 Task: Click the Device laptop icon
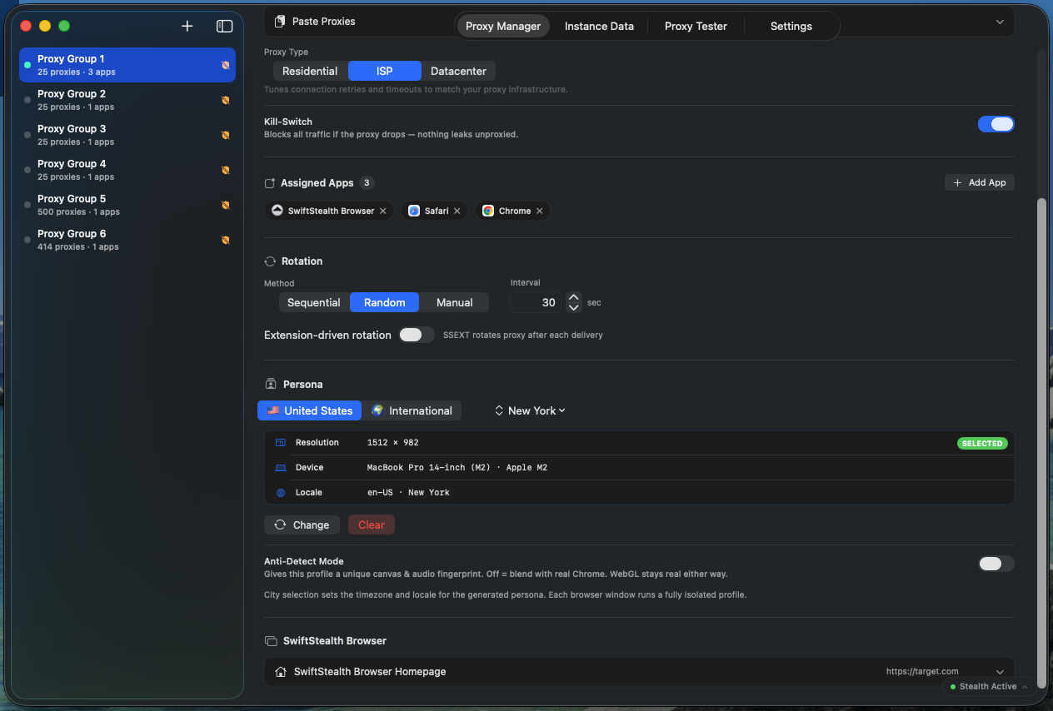point(280,468)
